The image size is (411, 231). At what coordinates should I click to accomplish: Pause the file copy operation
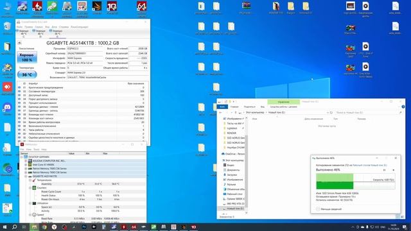384,170
